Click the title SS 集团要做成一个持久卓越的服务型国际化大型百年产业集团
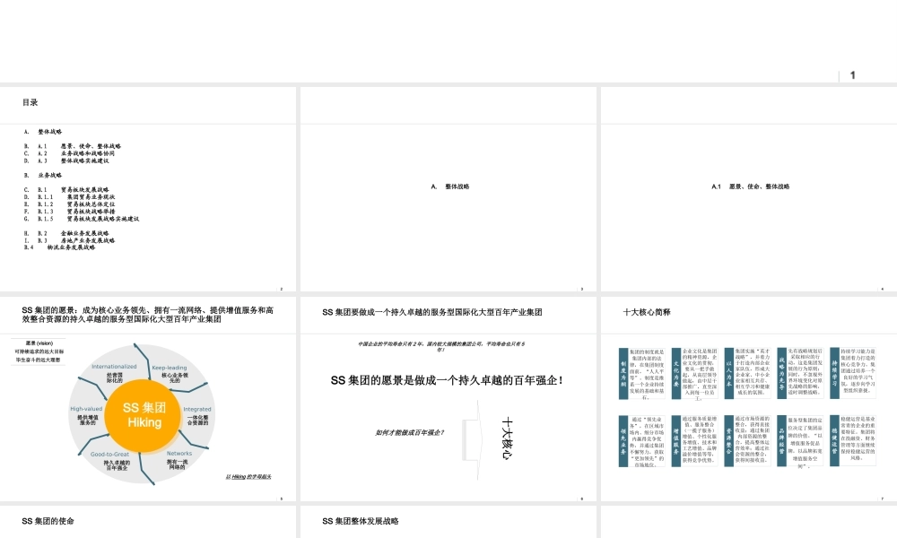This screenshot has width=897, height=538. 432,312
